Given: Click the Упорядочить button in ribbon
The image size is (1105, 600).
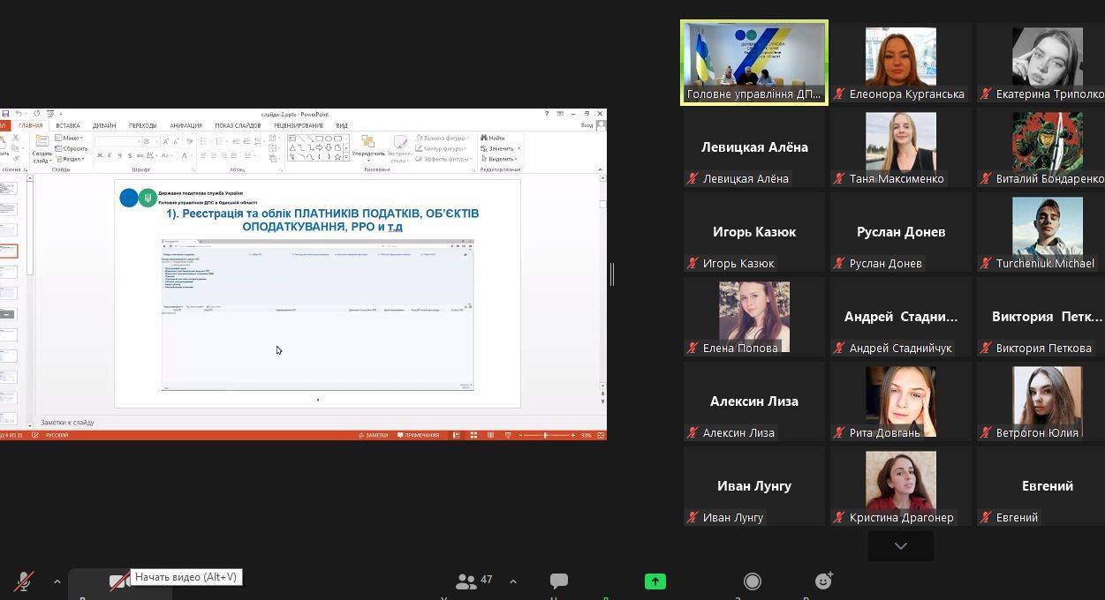Looking at the screenshot, I should click(367, 146).
